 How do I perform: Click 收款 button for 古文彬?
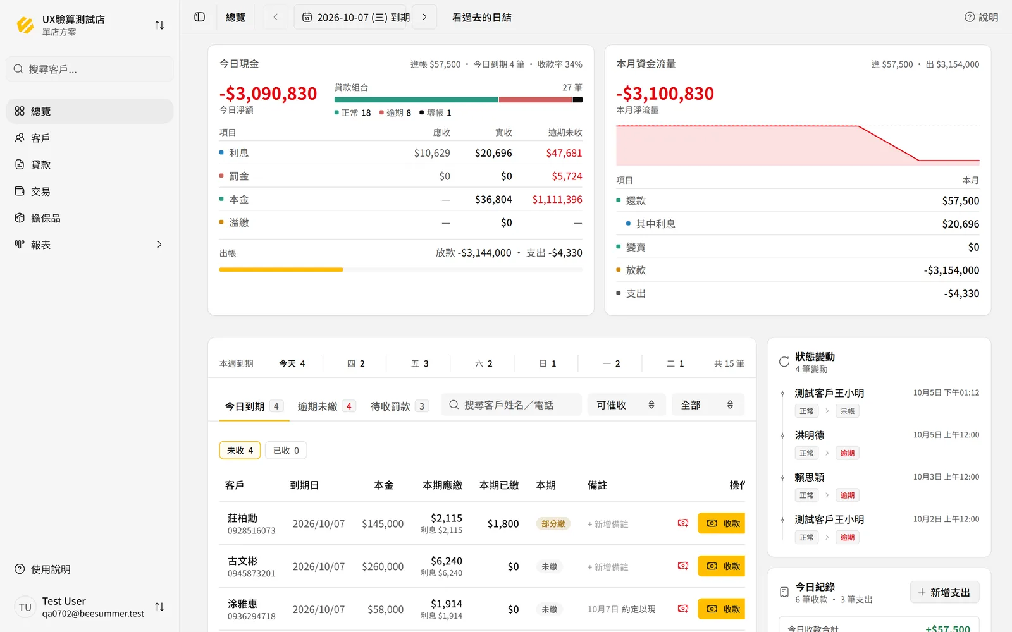coord(722,566)
